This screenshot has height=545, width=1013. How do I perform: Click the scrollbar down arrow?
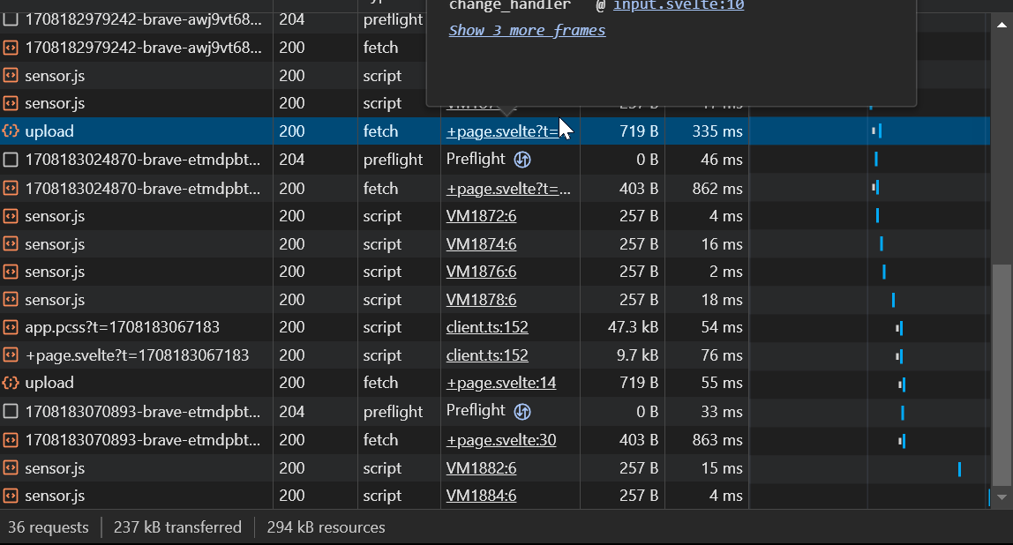click(x=1001, y=498)
